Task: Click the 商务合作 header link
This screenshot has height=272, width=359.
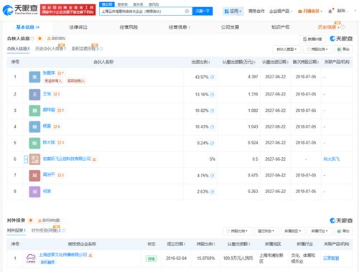Action: (256, 11)
